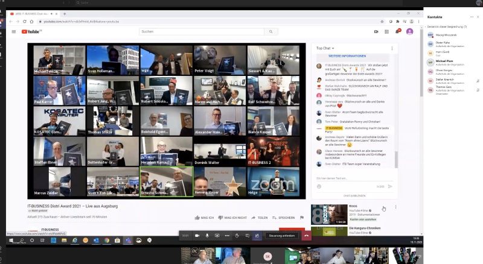Open 'Die Känguru-Chroniken' video thumbnail

coord(329,231)
